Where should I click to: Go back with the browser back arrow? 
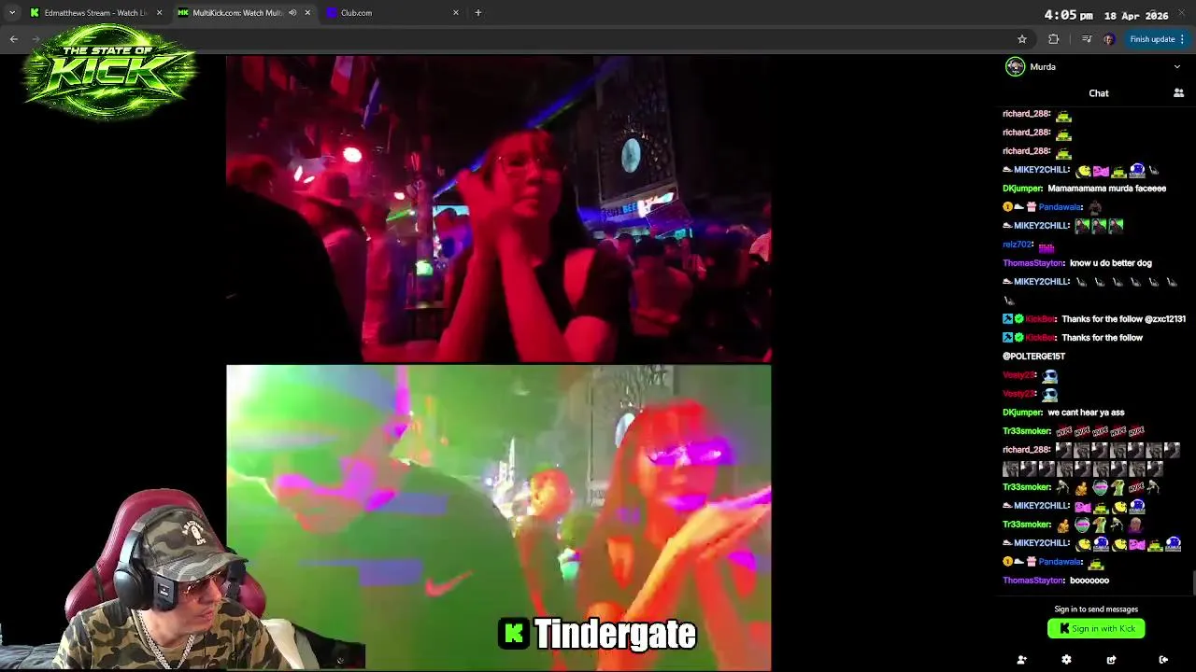point(14,39)
